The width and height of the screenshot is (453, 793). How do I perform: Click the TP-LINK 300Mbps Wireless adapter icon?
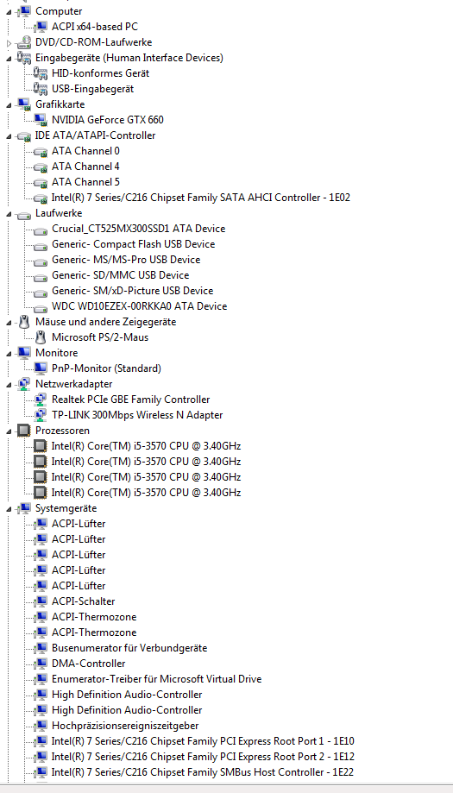41,415
